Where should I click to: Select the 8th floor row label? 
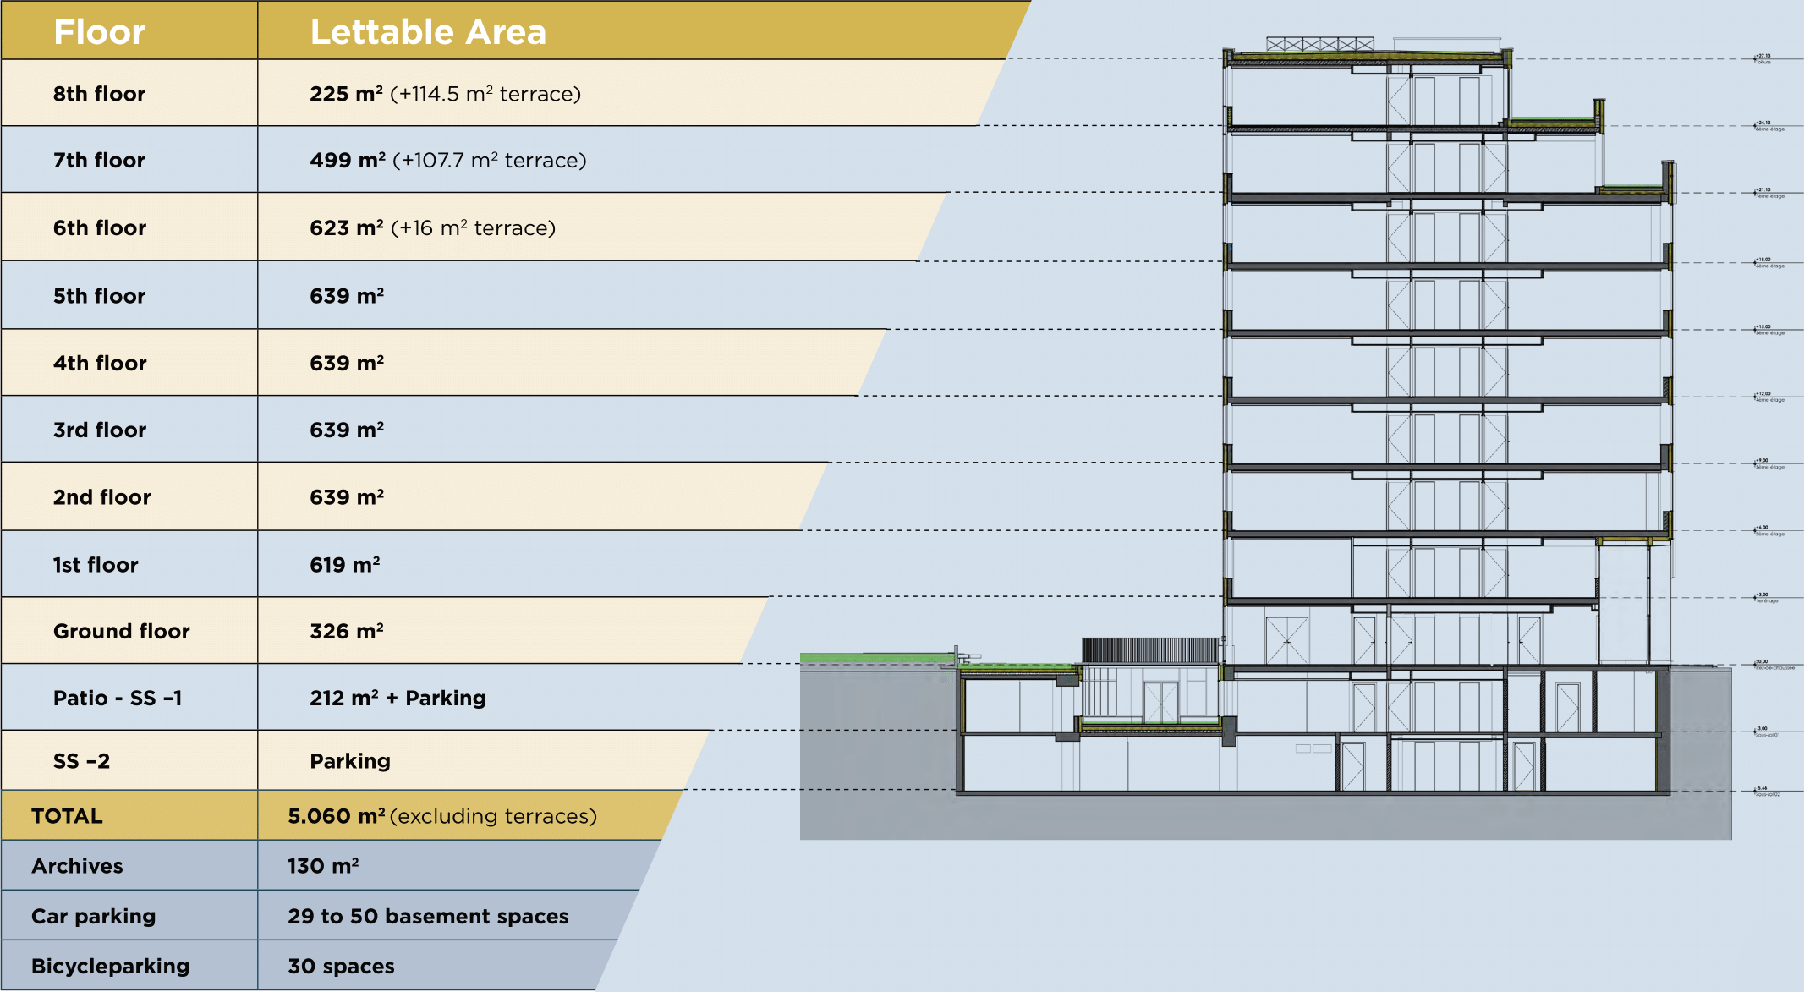pyautogui.click(x=99, y=94)
